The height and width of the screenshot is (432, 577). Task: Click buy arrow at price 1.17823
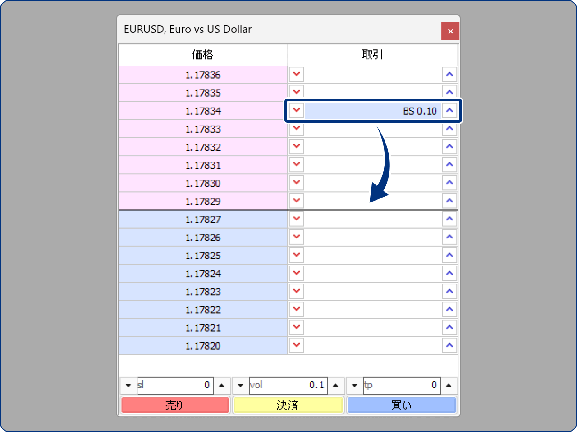(449, 291)
